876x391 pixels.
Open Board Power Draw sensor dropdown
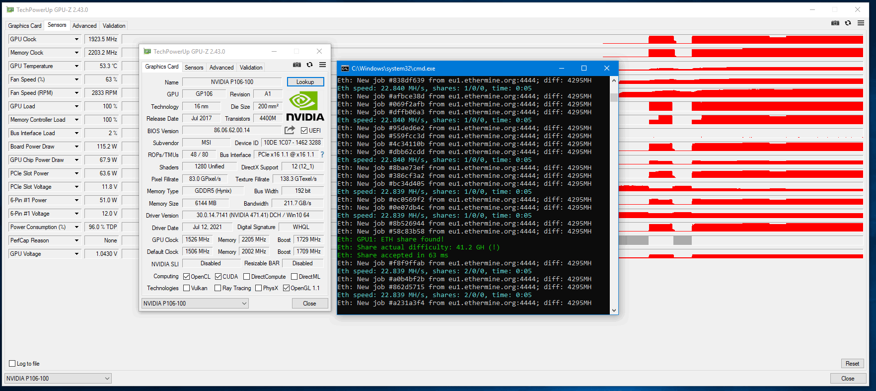point(76,147)
